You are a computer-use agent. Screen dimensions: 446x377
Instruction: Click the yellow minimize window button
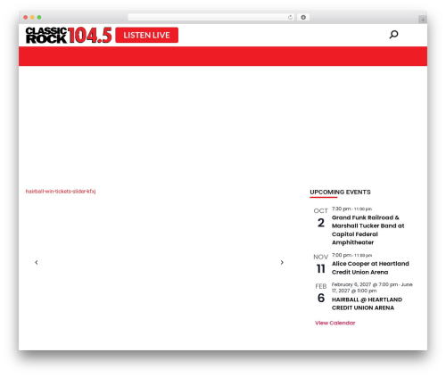tap(32, 17)
